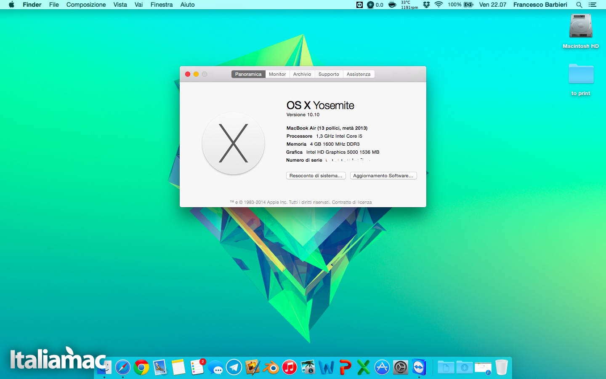606x379 pixels.
Task: Open Notification Center list icon
Action: 593,5
